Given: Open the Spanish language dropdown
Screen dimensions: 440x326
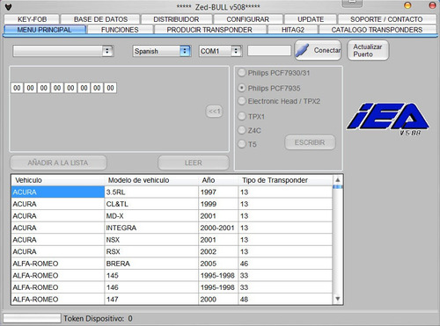Looking at the screenshot, I should (x=162, y=51).
